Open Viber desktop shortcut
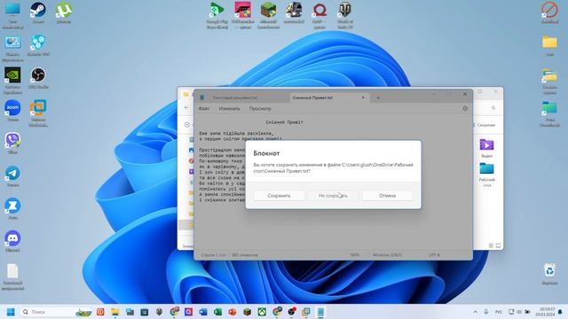The height and width of the screenshot is (319, 568). click(12, 143)
